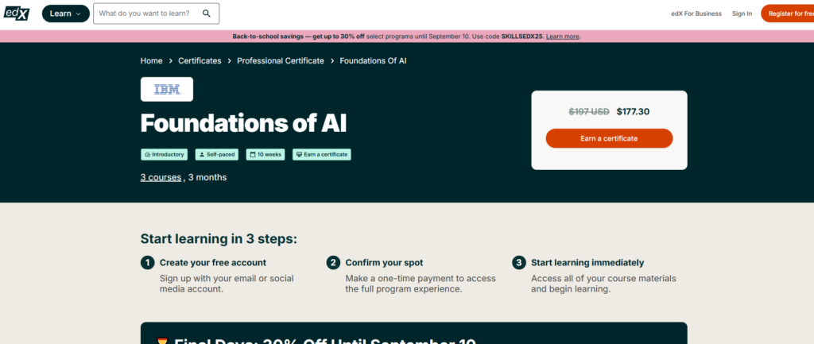Viewport: 814px width, 344px height.
Task: Open Certificates breadcrumb
Action: click(200, 60)
